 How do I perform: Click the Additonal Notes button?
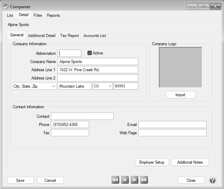click(190, 162)
